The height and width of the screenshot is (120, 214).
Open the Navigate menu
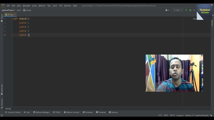pos(26,6)
